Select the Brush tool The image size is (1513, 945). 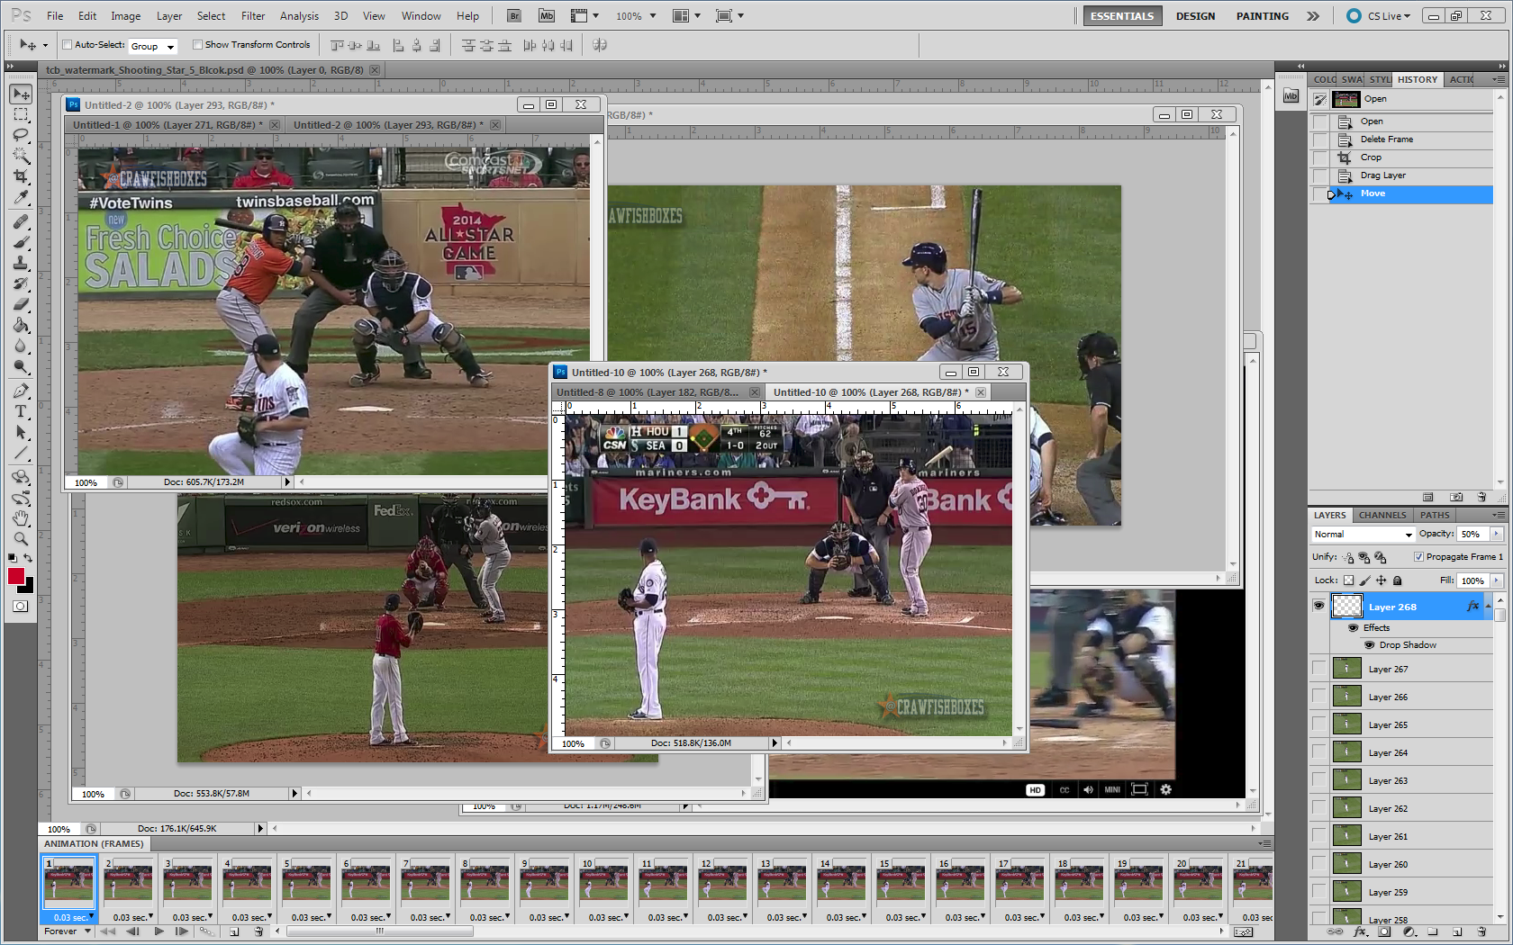[22, 242]
